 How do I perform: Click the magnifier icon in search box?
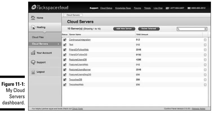tap(178, 29)
